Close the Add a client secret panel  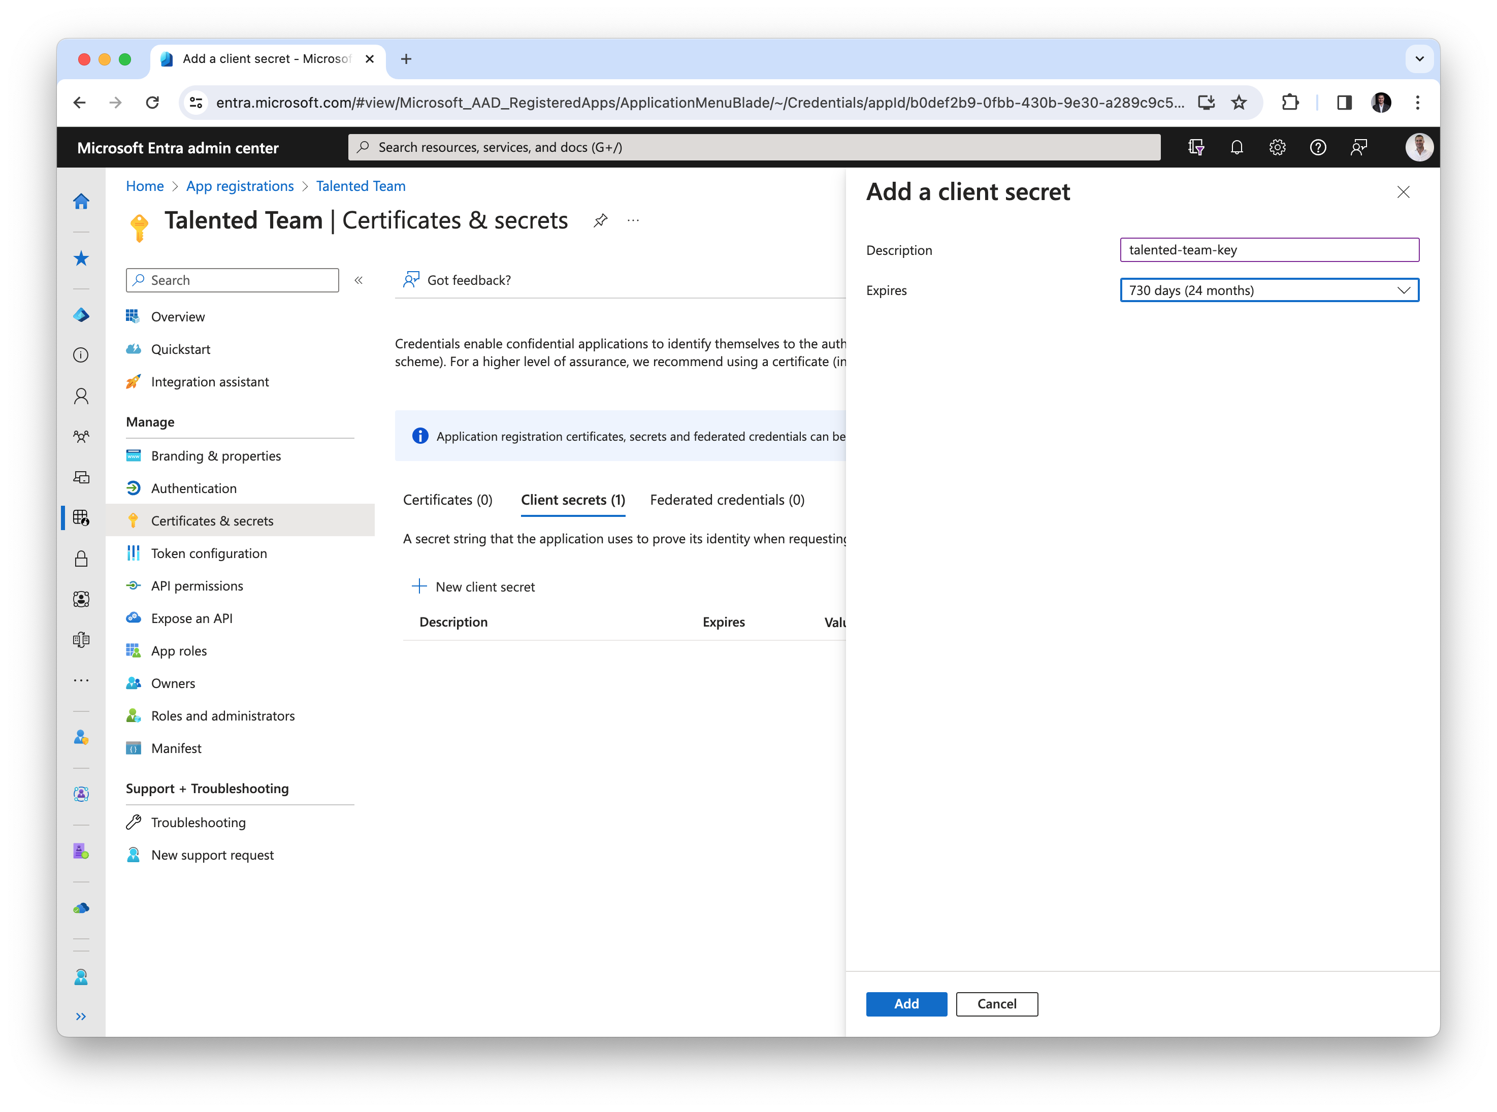1403,192
